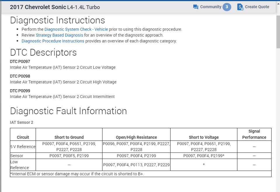Click the DTC P0098 heading
The image size is (280, 192).
(x=20, y=76)
